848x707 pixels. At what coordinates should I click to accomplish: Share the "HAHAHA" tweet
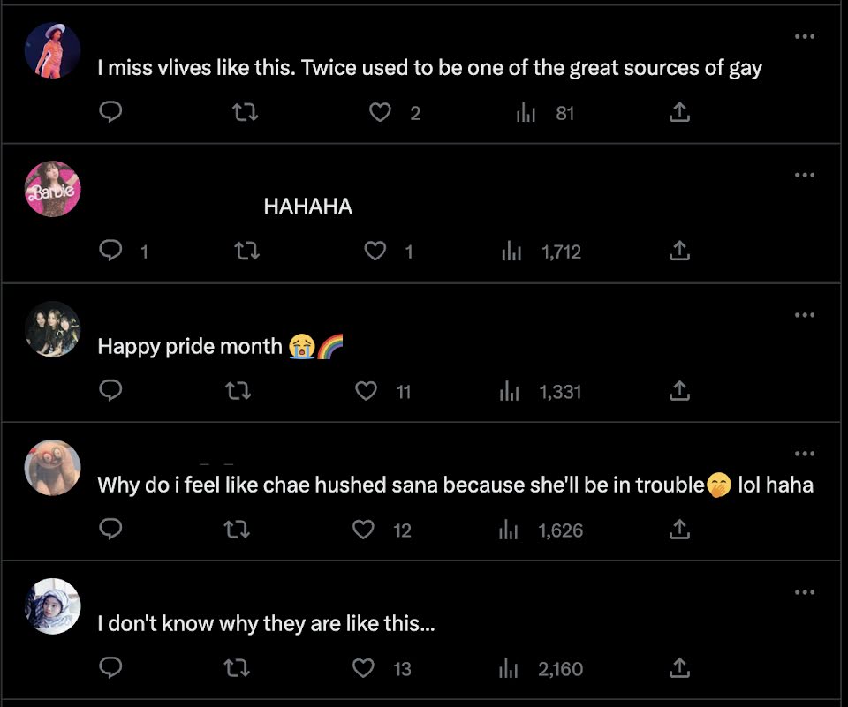point(679,251)
